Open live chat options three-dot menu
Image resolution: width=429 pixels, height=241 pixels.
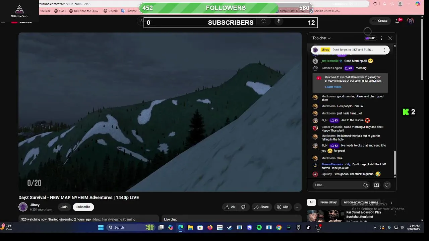tap(381, 38)
